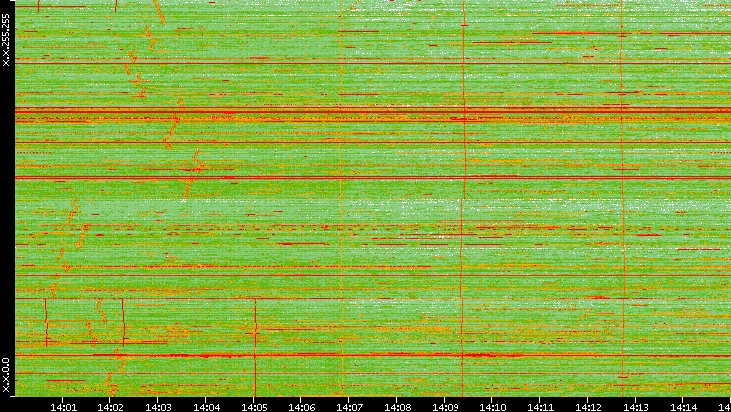Screen dimensions: 731x412
Task: Select the 14:12 time label
Action: click(588, 407)
